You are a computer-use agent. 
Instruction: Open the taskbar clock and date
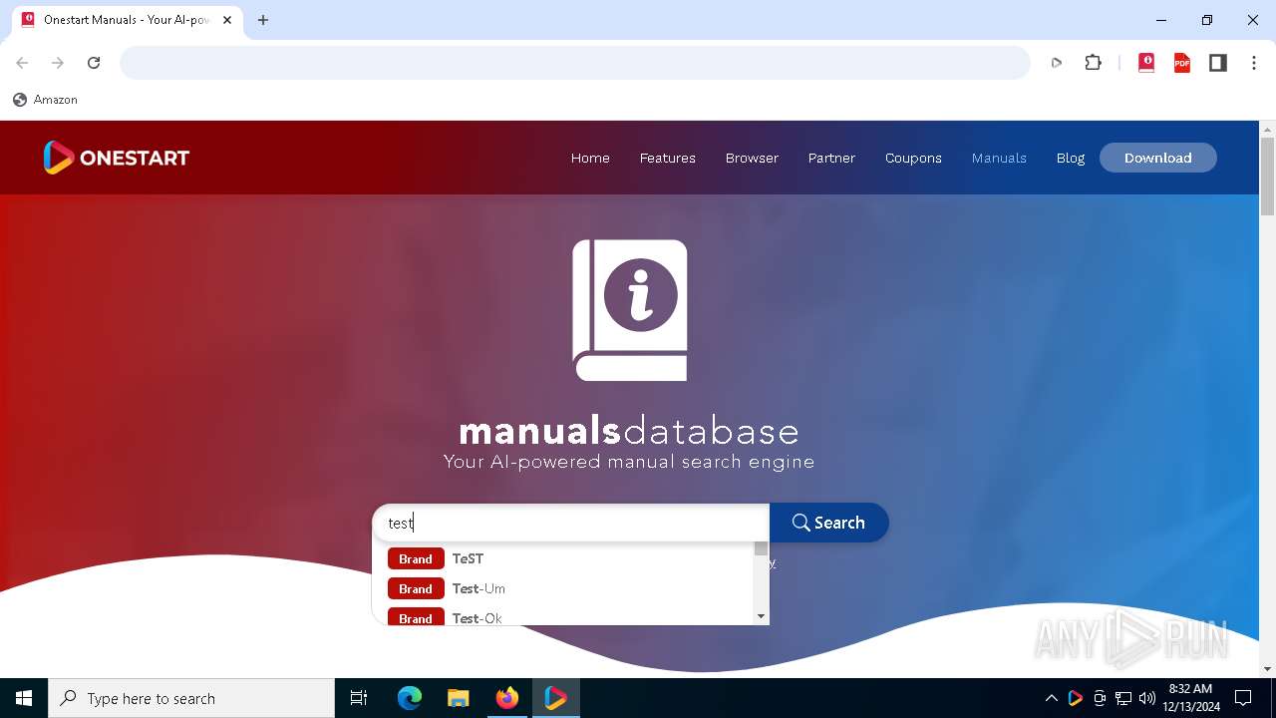[x=1190, y=698]
